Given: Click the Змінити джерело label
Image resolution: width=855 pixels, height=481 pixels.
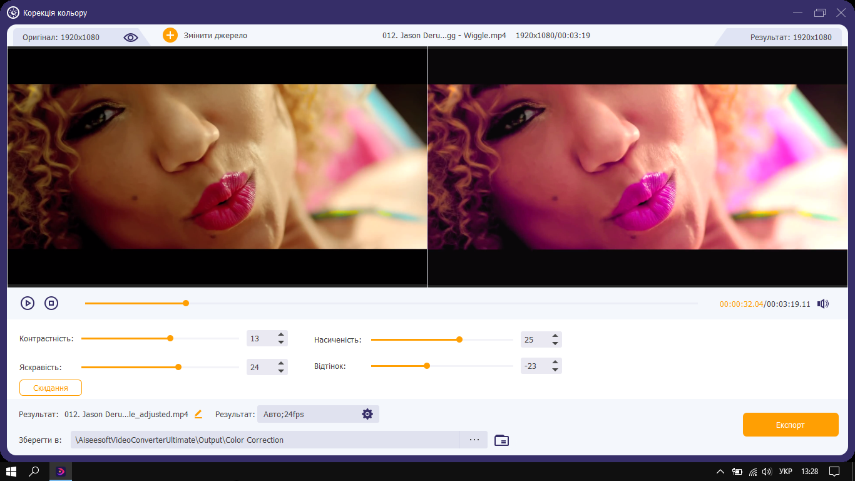Looking at the screenshot, I should click(x=215, y=36).
